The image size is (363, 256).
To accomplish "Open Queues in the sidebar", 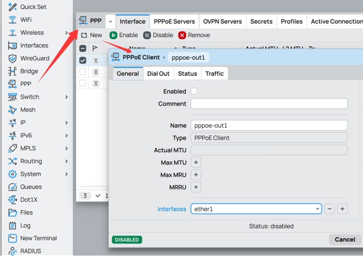I will (x=31, y=187).
